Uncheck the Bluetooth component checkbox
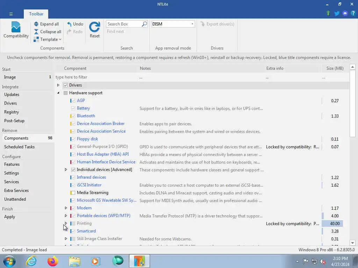 click(x=73, y=116)
